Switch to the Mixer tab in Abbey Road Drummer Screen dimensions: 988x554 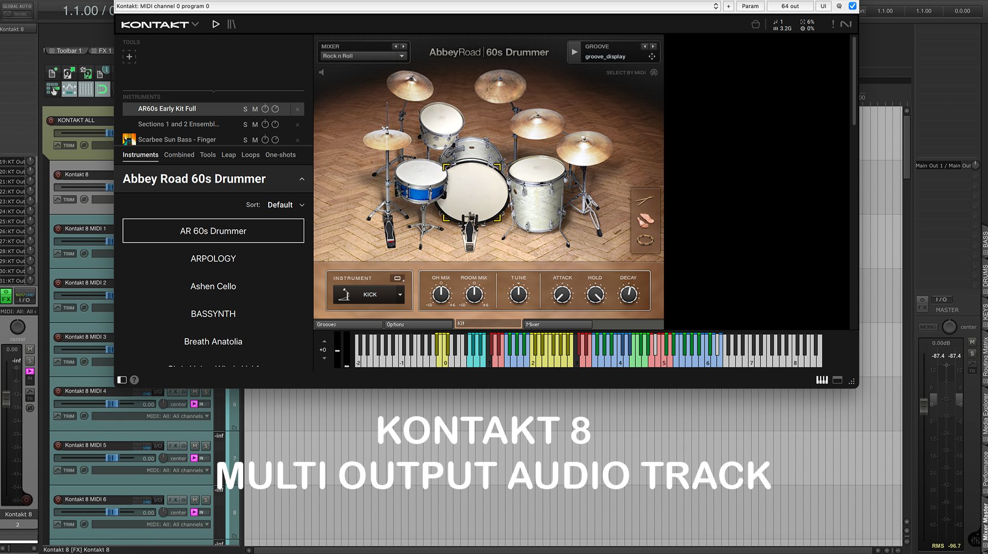[x=557, y=324]
